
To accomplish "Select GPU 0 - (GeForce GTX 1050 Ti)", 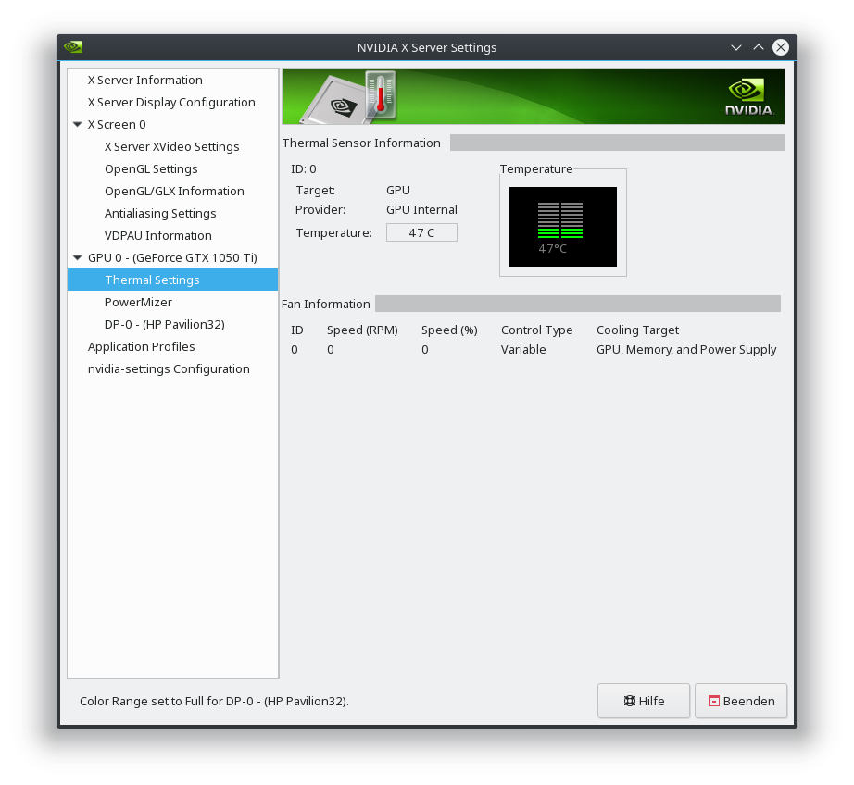I will click(x=172, y=258).
